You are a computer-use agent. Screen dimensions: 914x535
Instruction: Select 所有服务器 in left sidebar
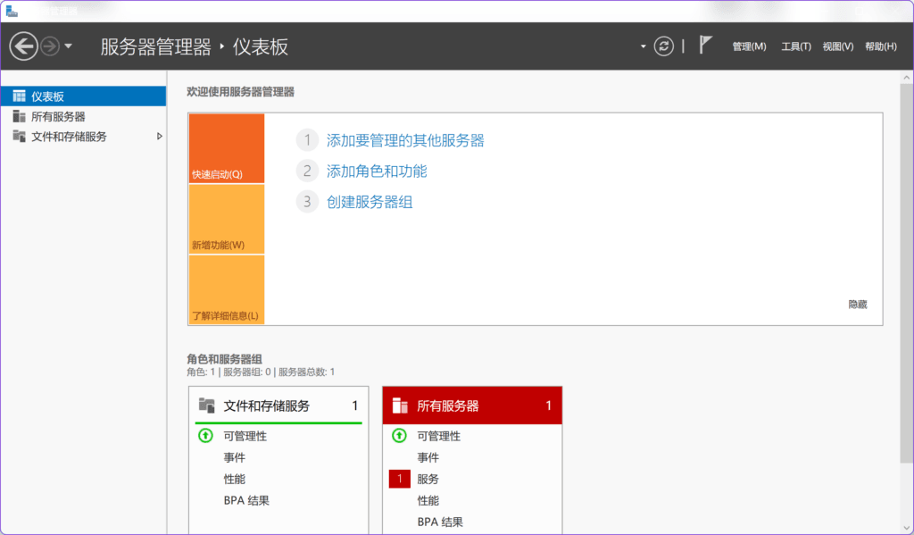coord(58,117)
